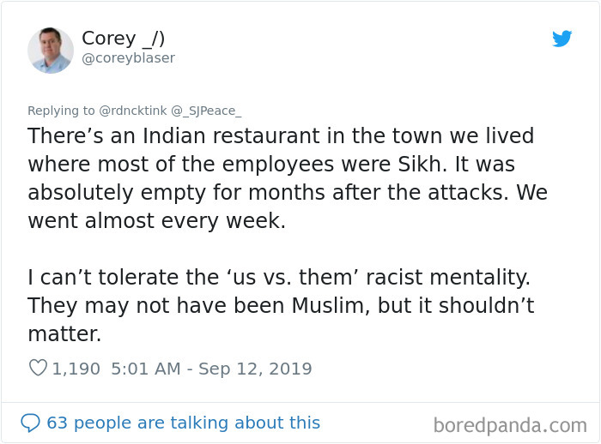Open the @coreyblaser handle
The width and height of the screenshot is (601, 444).
[129, 58]
